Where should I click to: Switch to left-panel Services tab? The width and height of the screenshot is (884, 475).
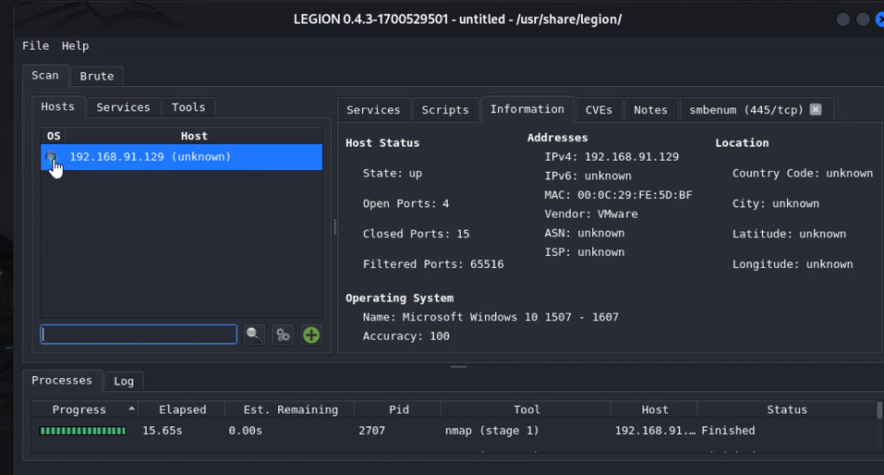(x=123, y=107)
